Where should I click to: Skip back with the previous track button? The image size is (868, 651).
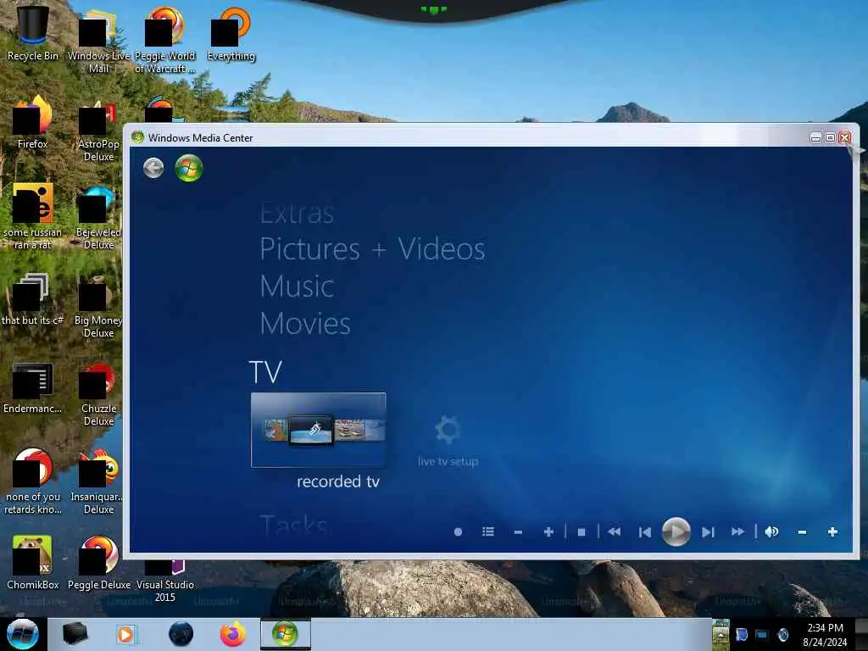pyautogui.click(x=645, y=532)
